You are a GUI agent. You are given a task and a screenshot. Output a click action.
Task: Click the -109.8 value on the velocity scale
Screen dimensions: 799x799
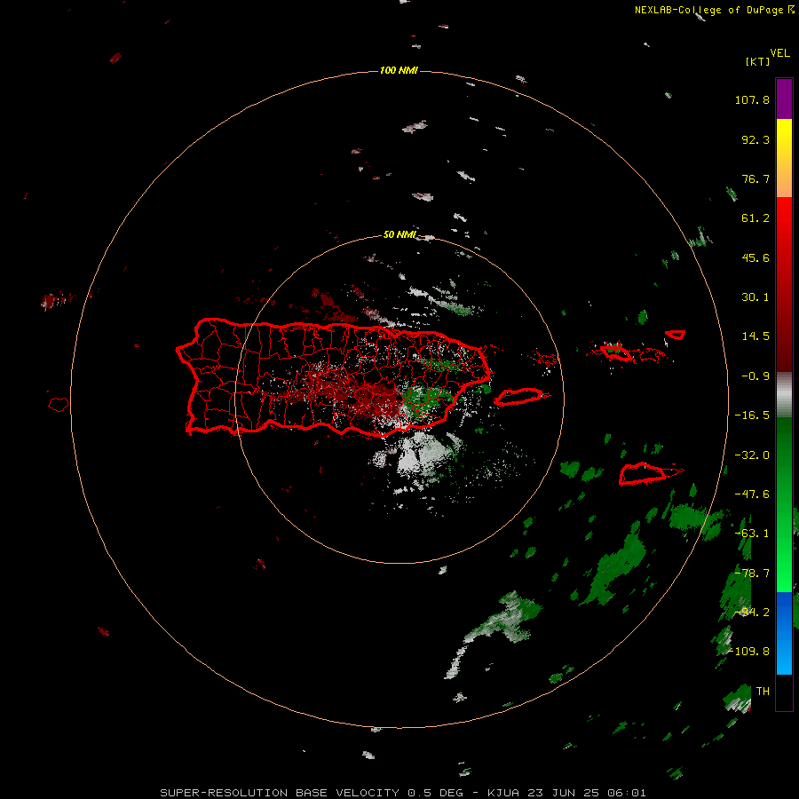tap(748, 652)
